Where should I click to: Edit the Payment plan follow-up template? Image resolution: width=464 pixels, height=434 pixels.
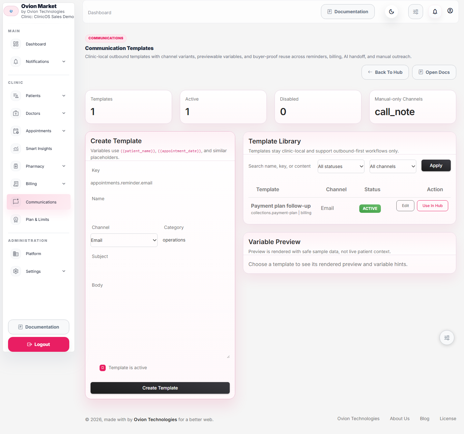(405, 206)
